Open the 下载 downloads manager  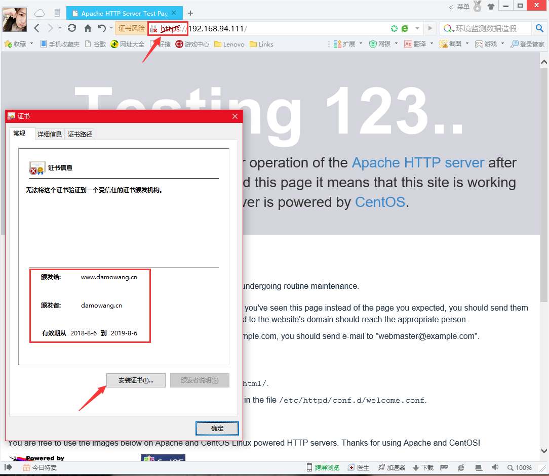(x=423, y=467)
